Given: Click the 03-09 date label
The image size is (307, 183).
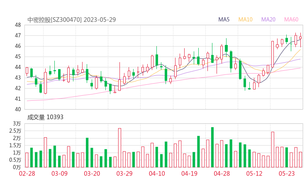Looking at the screenshot, I should 59,173.
